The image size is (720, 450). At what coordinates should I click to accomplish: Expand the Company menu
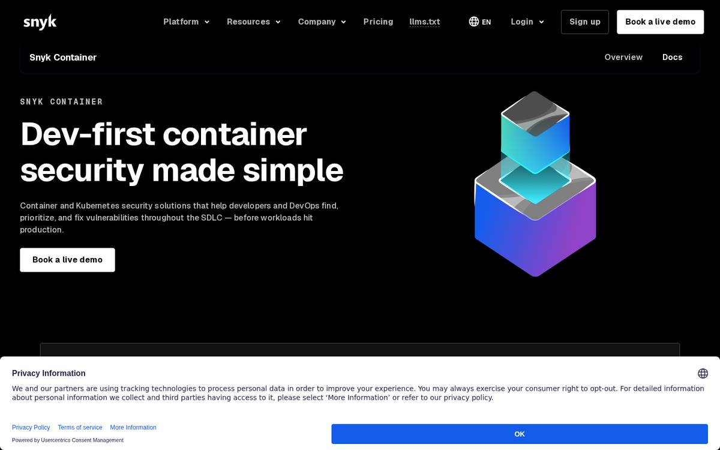click(x=322, y=22)
